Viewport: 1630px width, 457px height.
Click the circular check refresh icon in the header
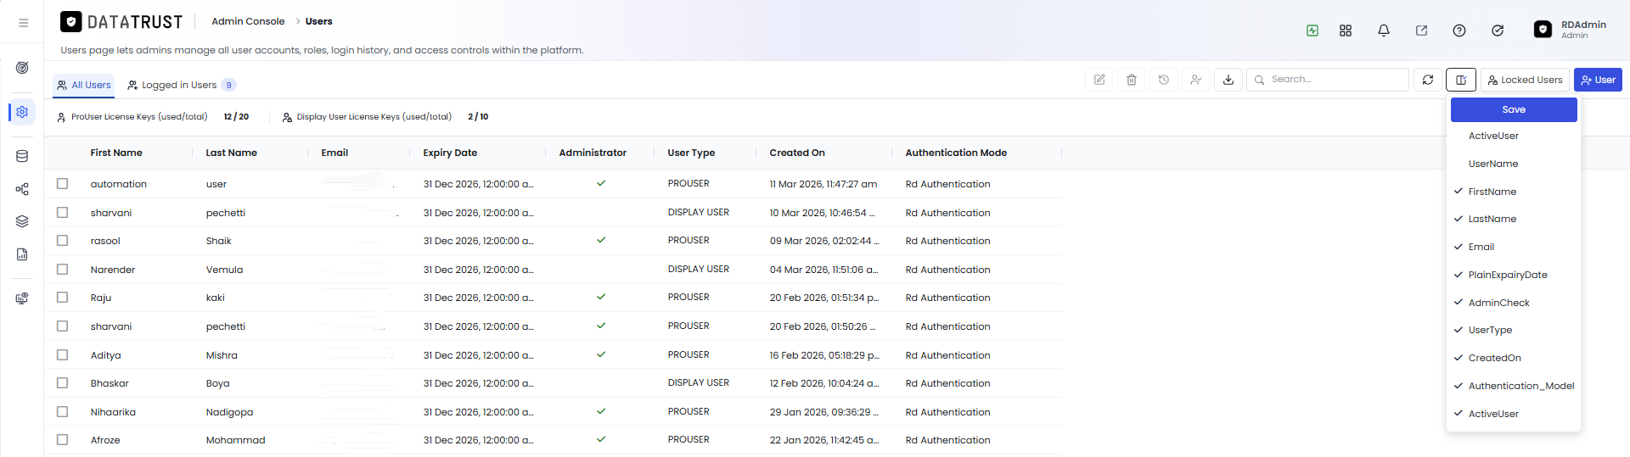(x=1498, y=31)
